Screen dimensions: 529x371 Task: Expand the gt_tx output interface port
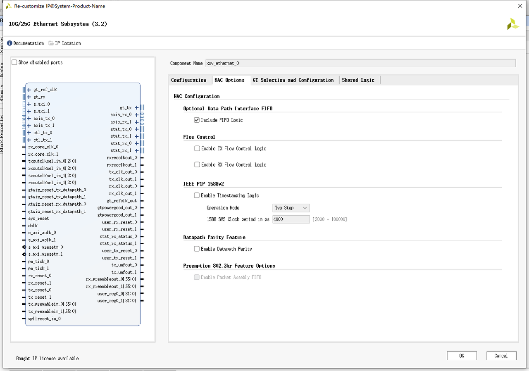pyautogui.click(x=136, y=108)
